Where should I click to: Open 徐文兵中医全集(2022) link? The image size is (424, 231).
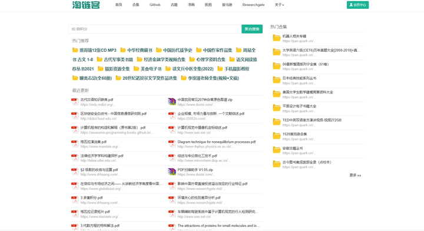tap(193, 69)
